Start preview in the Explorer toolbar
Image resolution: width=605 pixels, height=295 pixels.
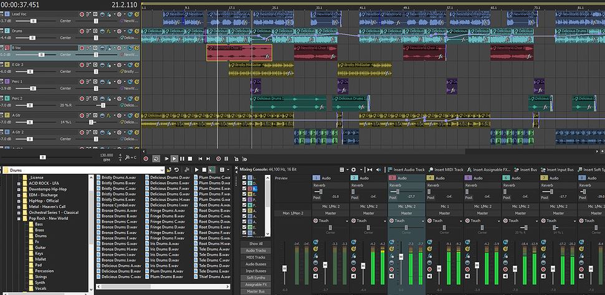pyautogui.click(x=197, y=170)
